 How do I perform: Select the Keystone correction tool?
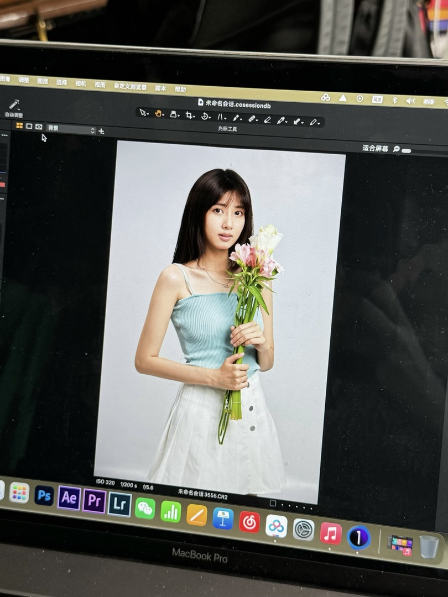pos(220,117)
